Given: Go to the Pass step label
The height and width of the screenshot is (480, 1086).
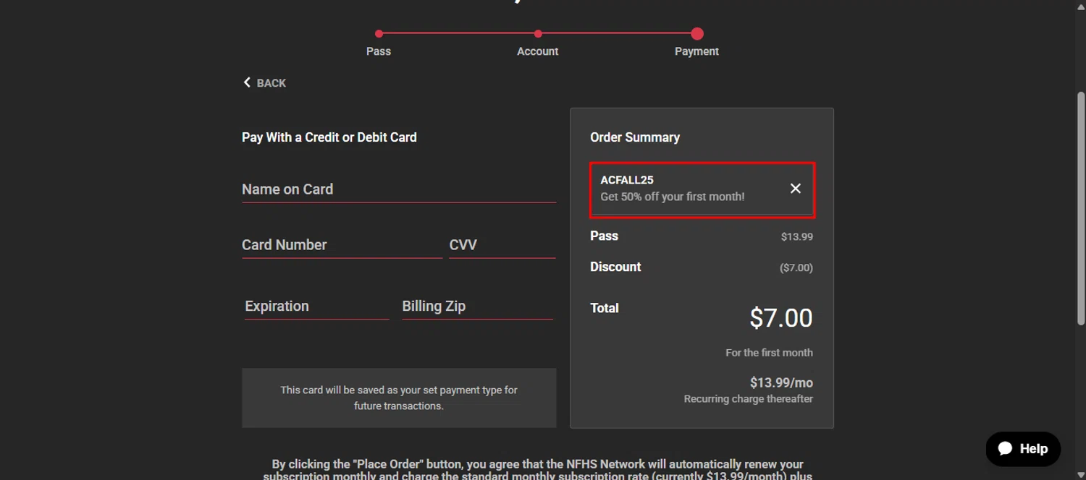Looking at the screenshot, I should point(379,51).
